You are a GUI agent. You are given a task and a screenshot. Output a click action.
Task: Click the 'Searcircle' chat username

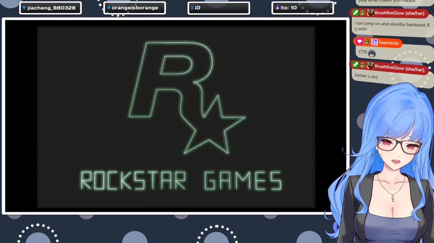tap(388, 43)
